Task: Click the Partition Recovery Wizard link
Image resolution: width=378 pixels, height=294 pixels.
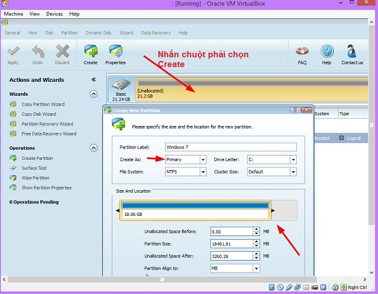Action: tap(47, 124)
